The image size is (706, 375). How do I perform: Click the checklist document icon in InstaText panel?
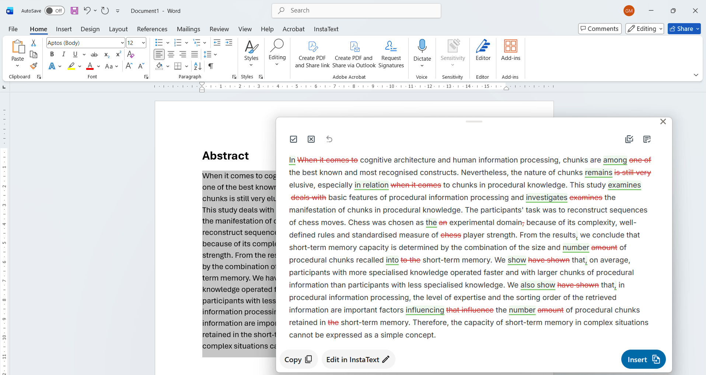pyautogui.click(x=629, y=139)
